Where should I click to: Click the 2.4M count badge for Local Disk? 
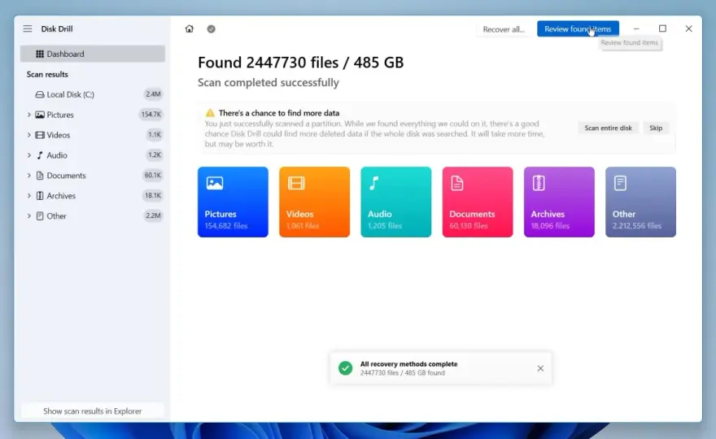coord(153,94)
